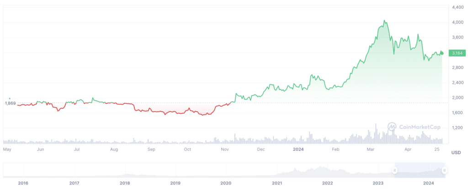Click the 4,000 price axis label
468x194 pixels.
pyautogui.click(x=457, y=22)
